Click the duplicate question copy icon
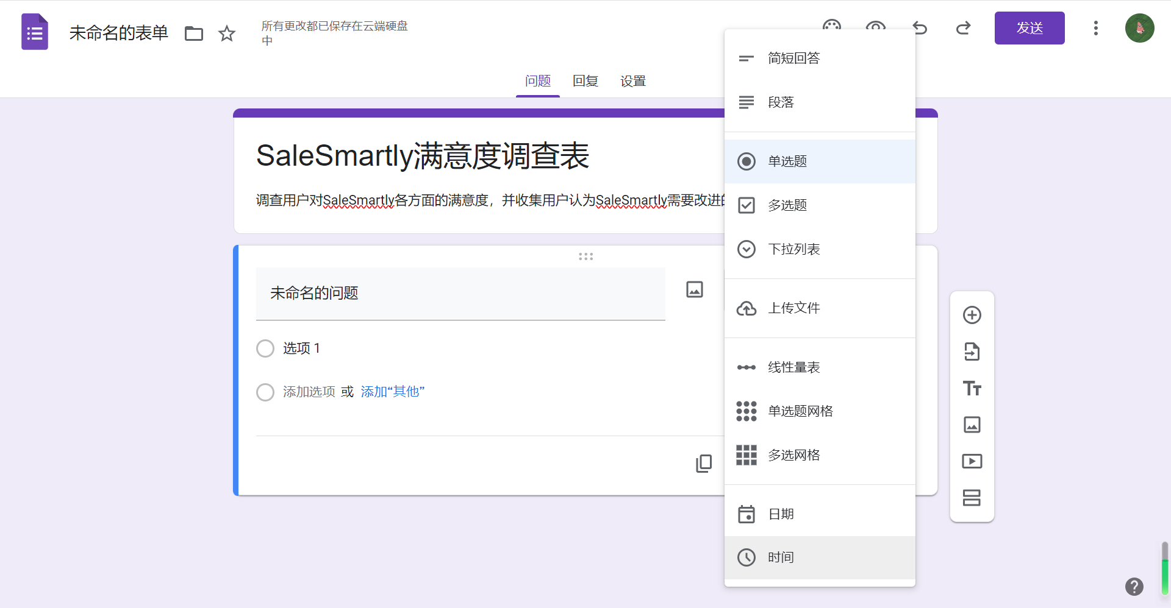This screenshot has width=1171, height=608. [703, 464]
